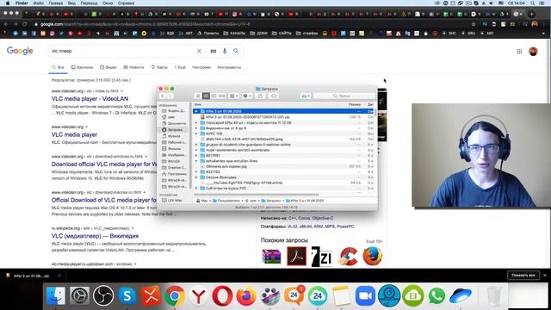The width and height of the screenshot is (551, 310).
Task: Expand the Видеомонтаж от А до Я folder
Action: 196,128
